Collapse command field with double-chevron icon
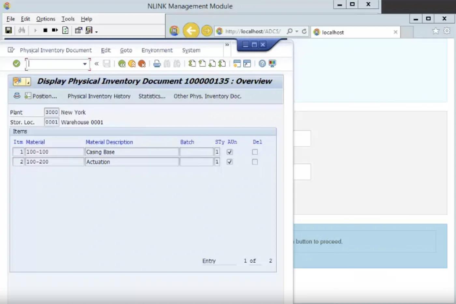 tap(96, 64)
